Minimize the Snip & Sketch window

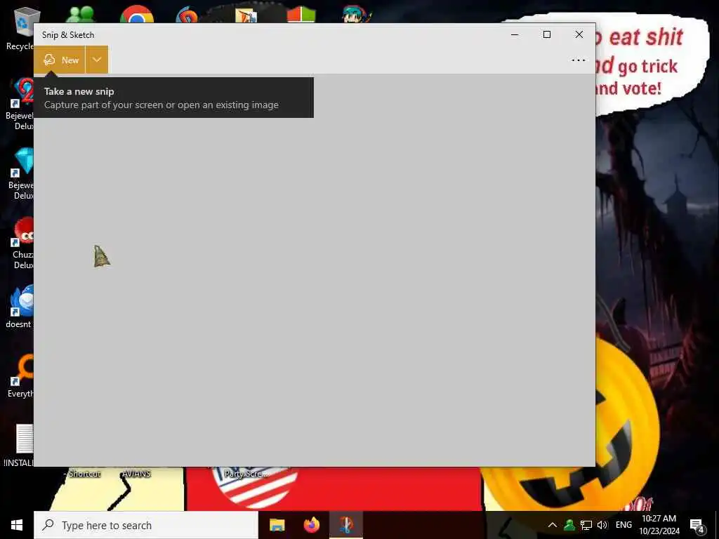tap(515, 35)
